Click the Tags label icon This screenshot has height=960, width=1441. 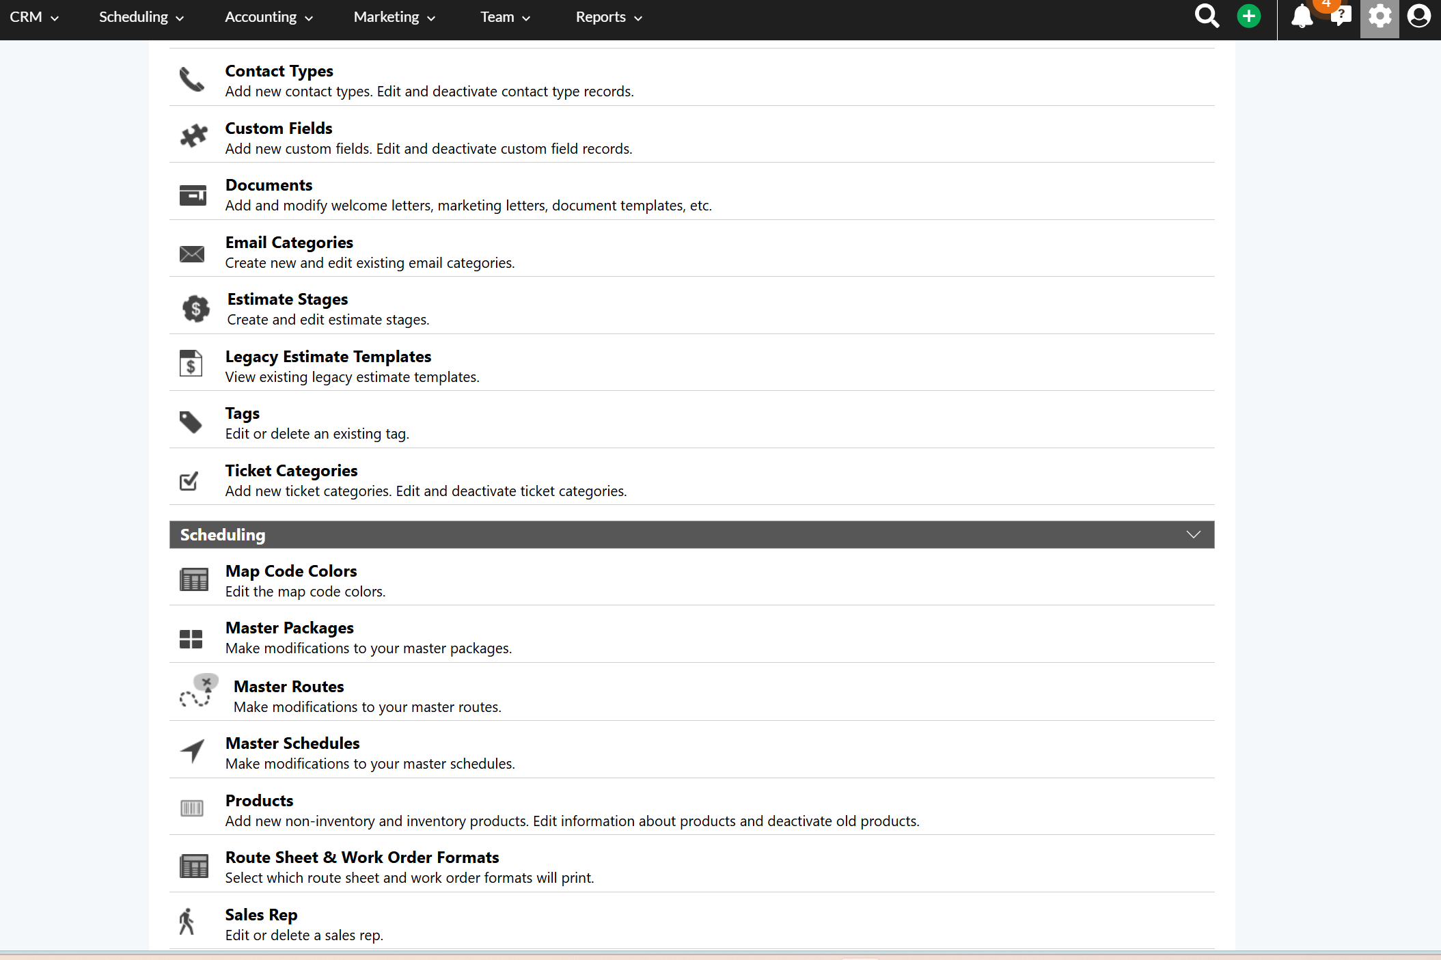(x=191, y=422)
